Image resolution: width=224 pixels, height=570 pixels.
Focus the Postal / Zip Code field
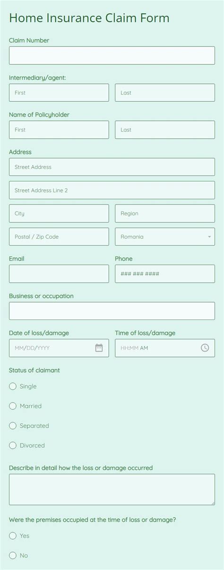click(x=59, y=237)
